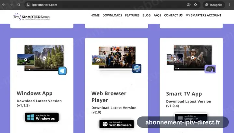Click Download Latest Version (v1.0.4) text
This screenshot has height=133, width=234.
188,103
